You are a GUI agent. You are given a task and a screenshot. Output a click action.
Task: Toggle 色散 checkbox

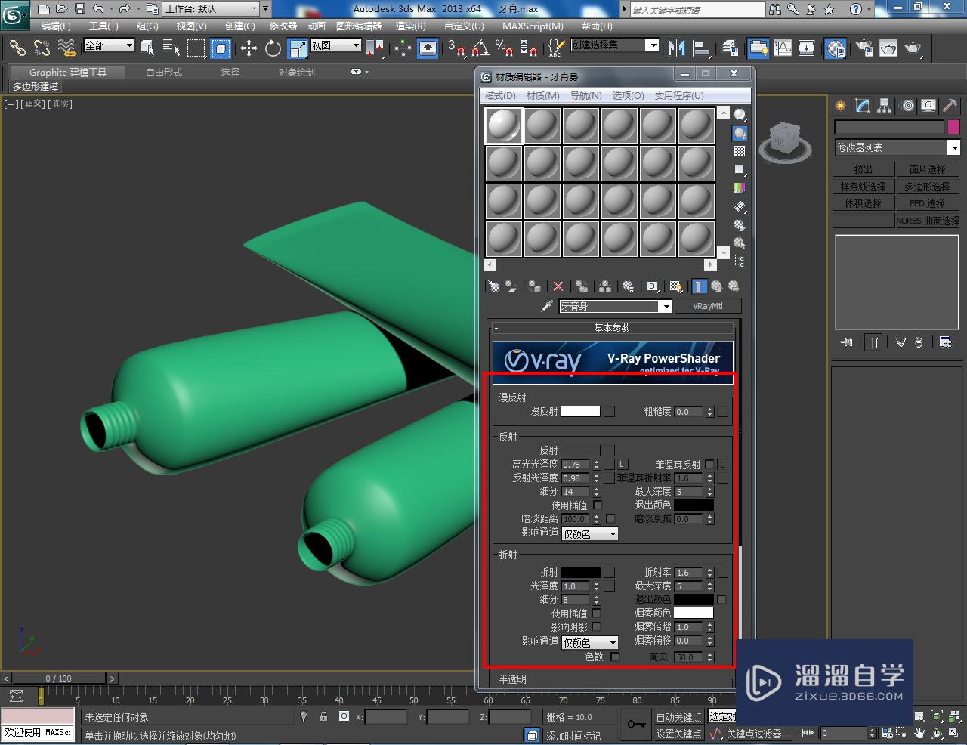tap(615, 657)
